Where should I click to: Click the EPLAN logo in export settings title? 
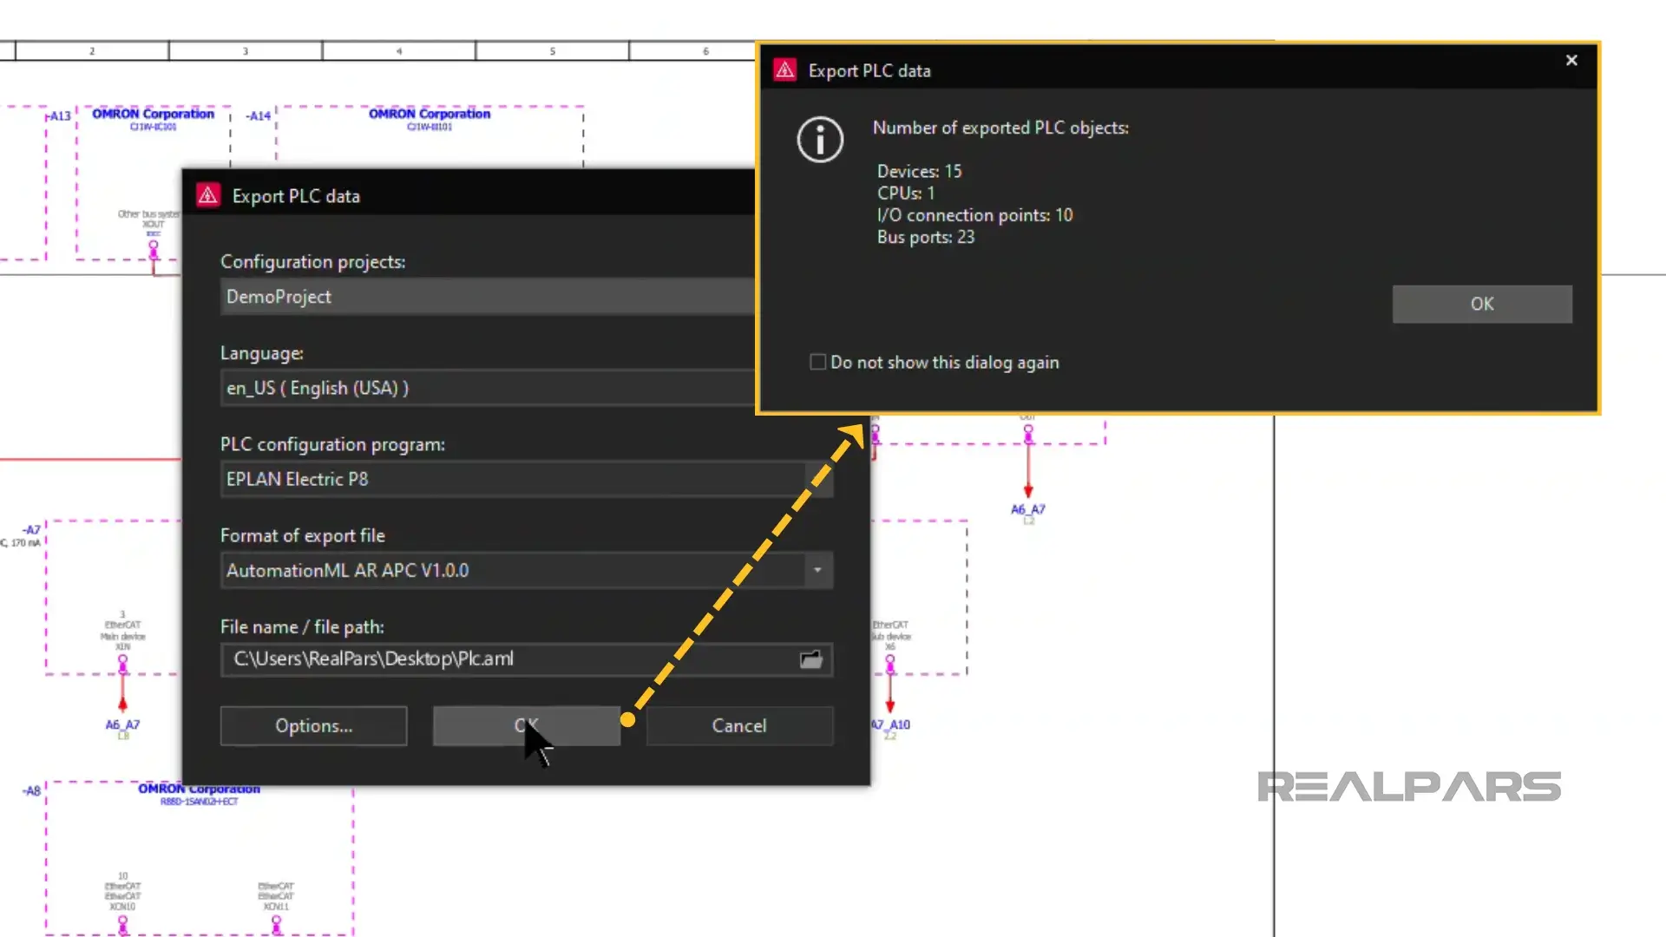(208, 195)
